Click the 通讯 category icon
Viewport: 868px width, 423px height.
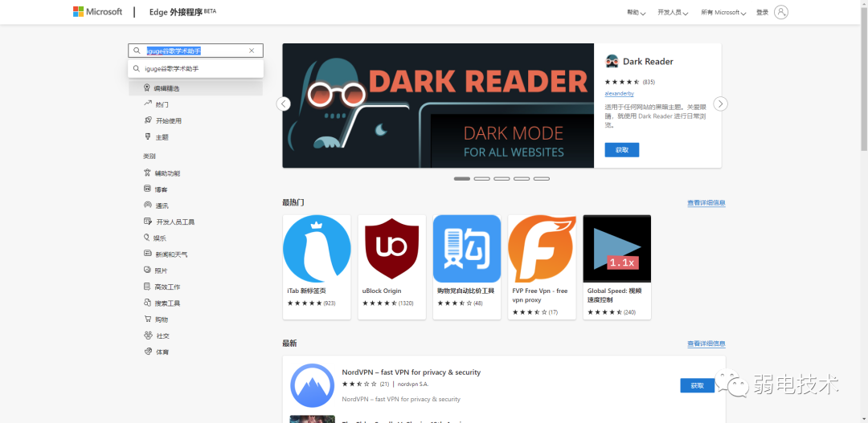(147, 205)
